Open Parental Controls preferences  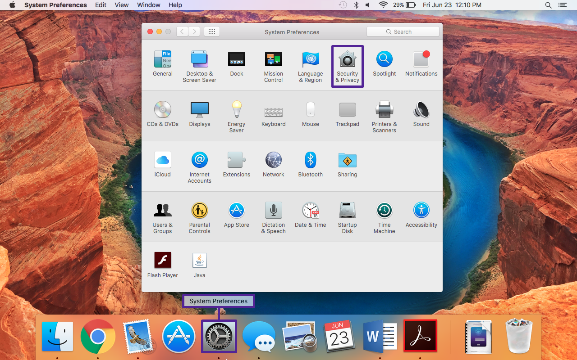(x=200, y=218)
